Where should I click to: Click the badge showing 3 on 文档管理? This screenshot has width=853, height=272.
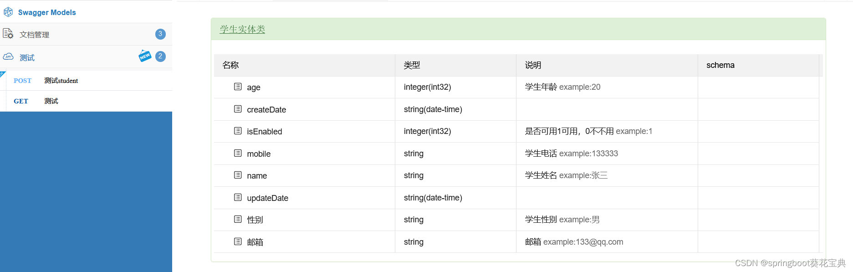[160, 34]
